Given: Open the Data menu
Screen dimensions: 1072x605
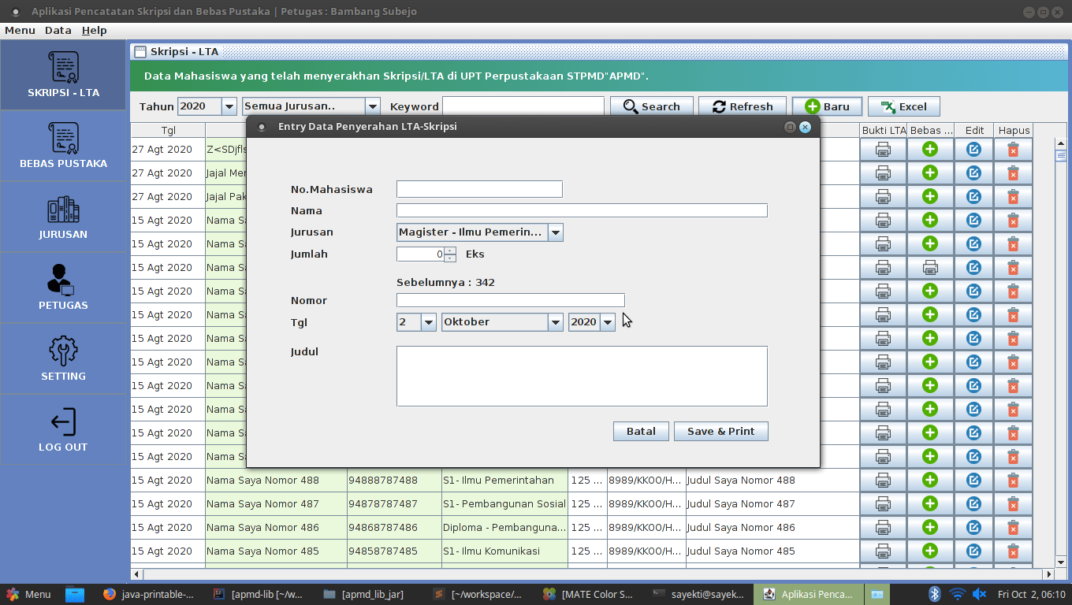Looking at the screenshot, I should 58,30.
